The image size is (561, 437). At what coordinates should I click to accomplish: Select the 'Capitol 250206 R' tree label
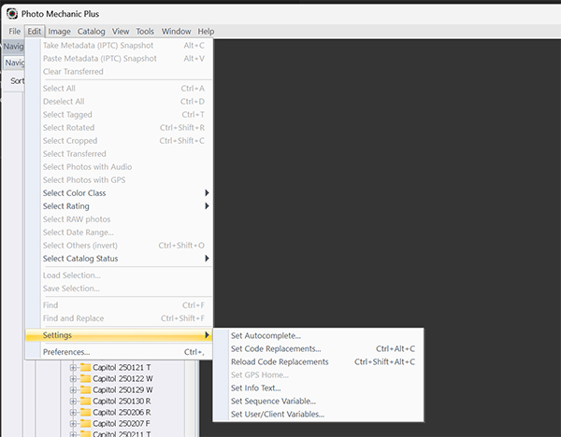coord(122,412)
